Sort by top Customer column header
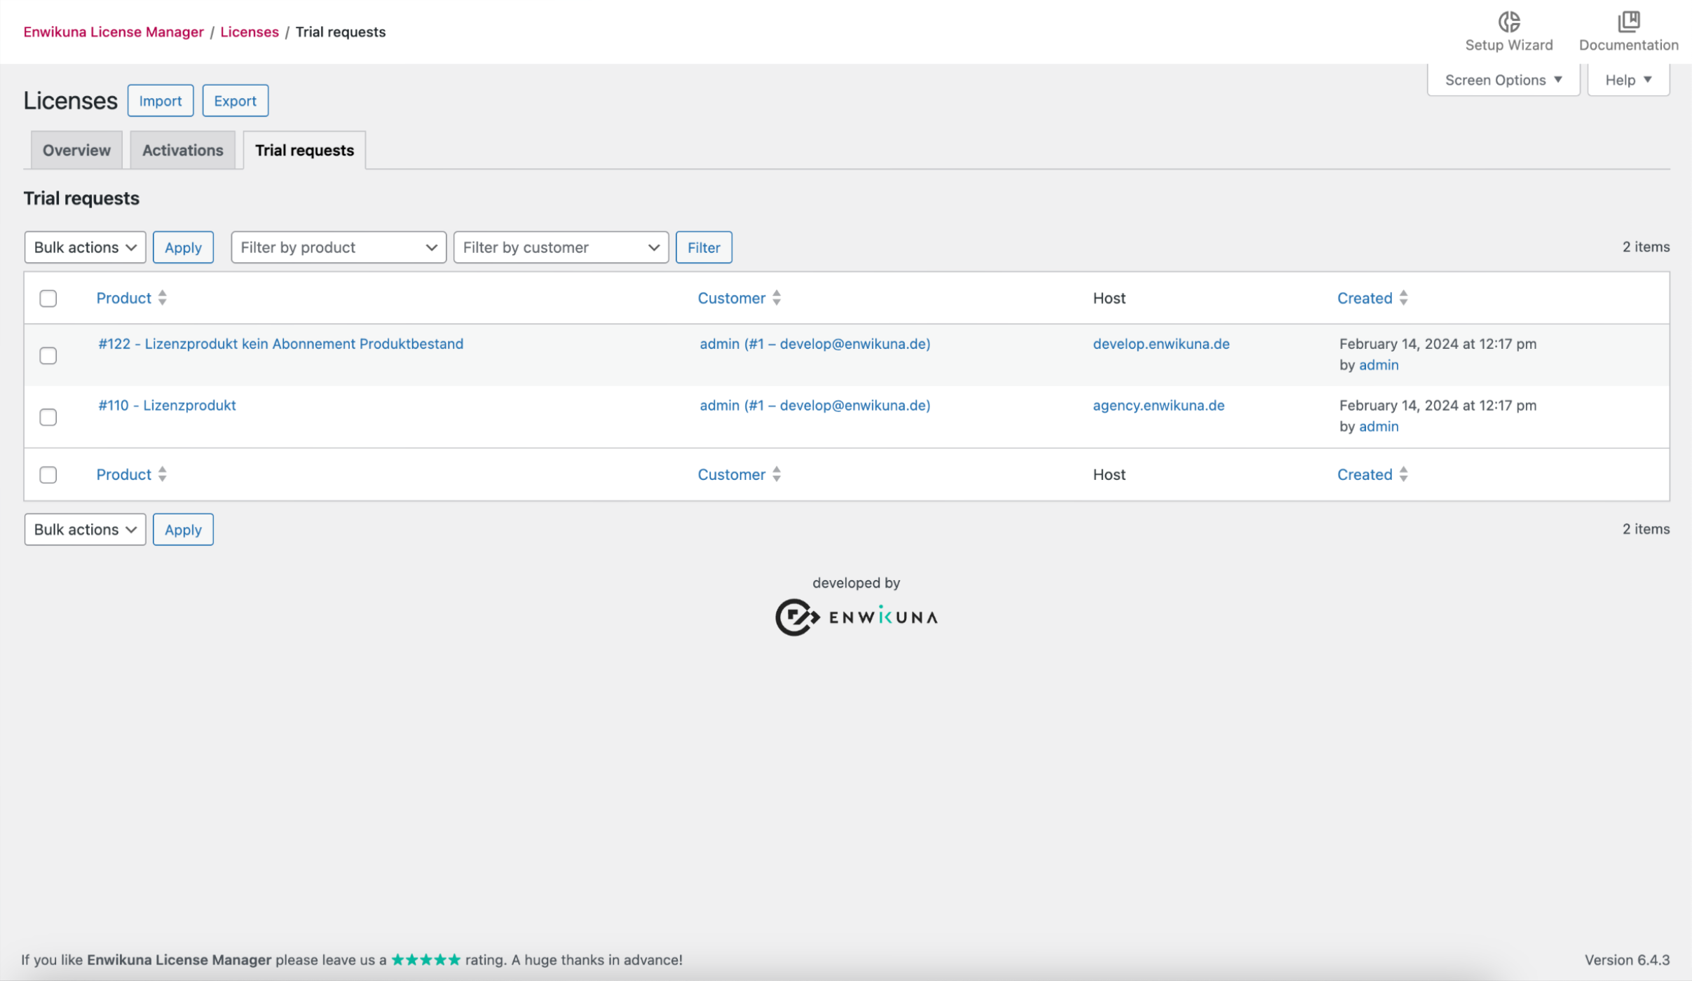 [731, 298]
